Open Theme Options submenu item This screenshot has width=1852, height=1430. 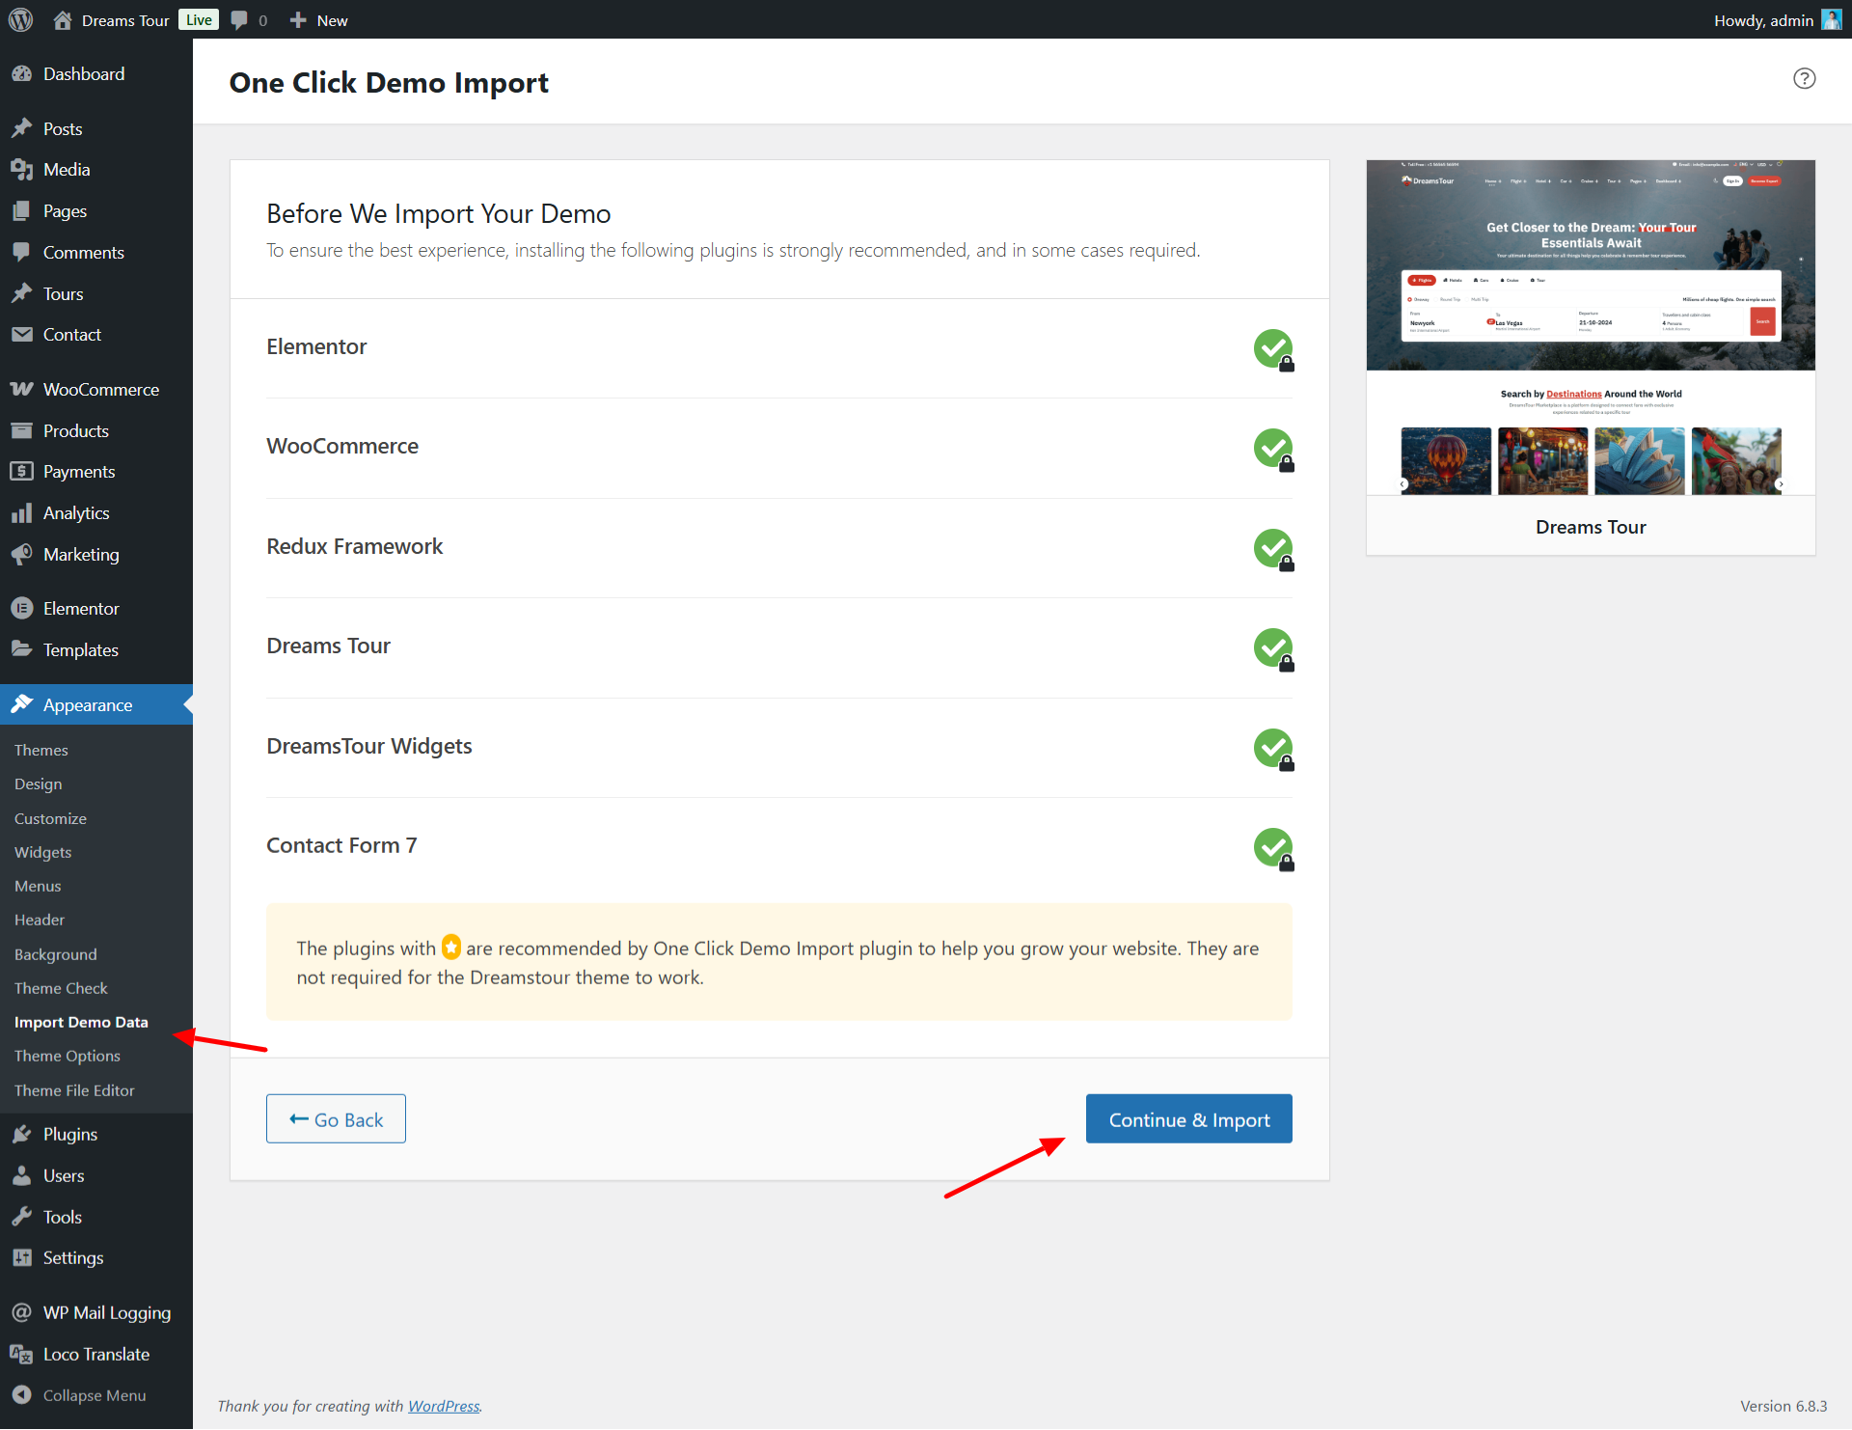coord(68,1056)
